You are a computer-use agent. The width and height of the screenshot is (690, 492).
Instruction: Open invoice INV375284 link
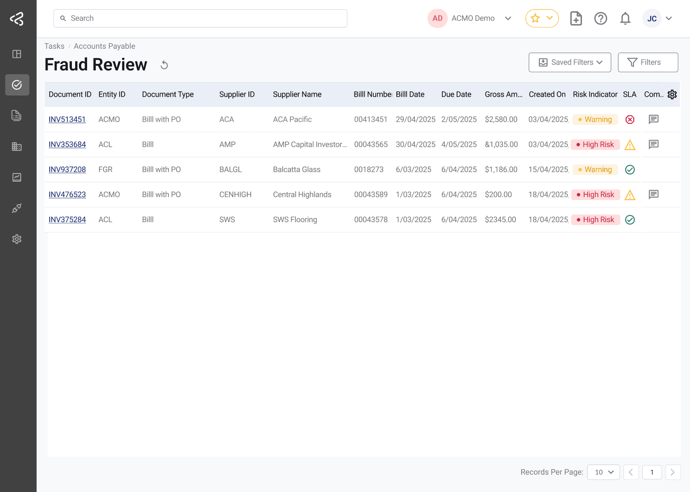pyautogui.click(x=67, y=219)
